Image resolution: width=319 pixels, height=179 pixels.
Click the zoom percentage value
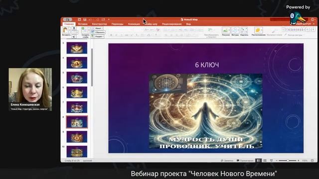coord(305,161)
